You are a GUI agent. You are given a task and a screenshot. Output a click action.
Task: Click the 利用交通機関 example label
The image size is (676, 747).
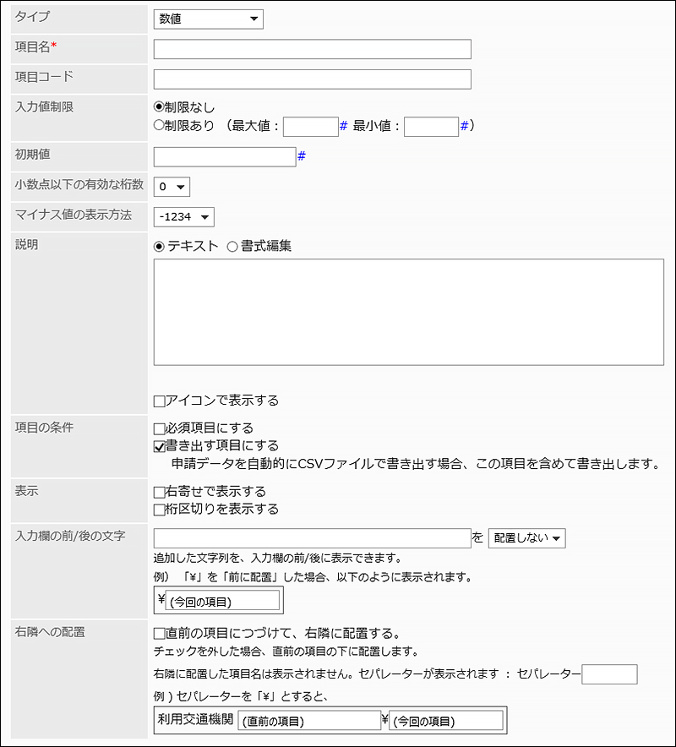(195, 719)
